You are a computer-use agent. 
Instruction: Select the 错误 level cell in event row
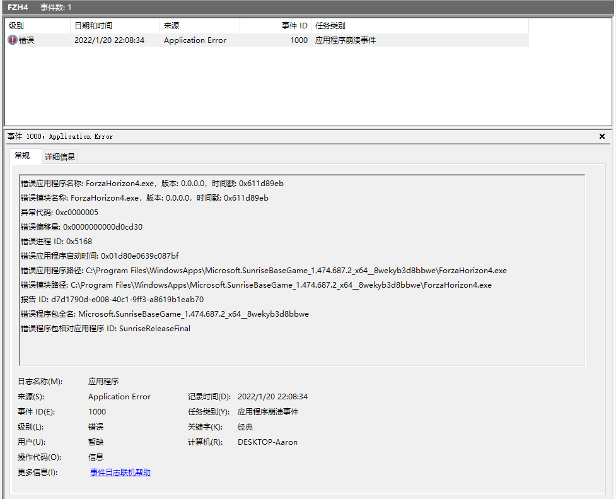point(26,40)
